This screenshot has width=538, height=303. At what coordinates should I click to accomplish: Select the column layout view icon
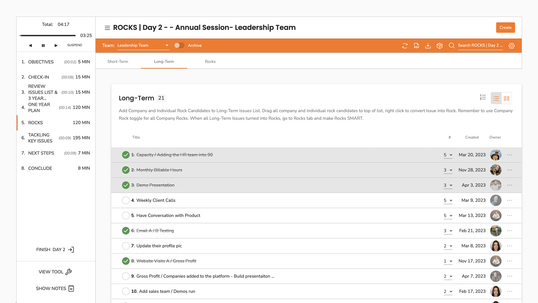507,98
